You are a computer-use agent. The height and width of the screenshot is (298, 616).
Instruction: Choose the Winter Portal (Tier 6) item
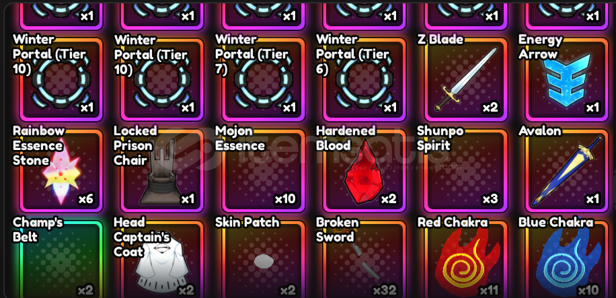364,80
